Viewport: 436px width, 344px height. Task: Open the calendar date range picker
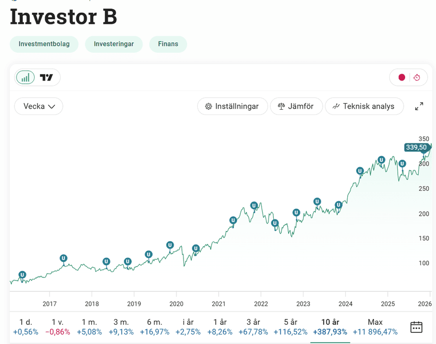(416, 327)
